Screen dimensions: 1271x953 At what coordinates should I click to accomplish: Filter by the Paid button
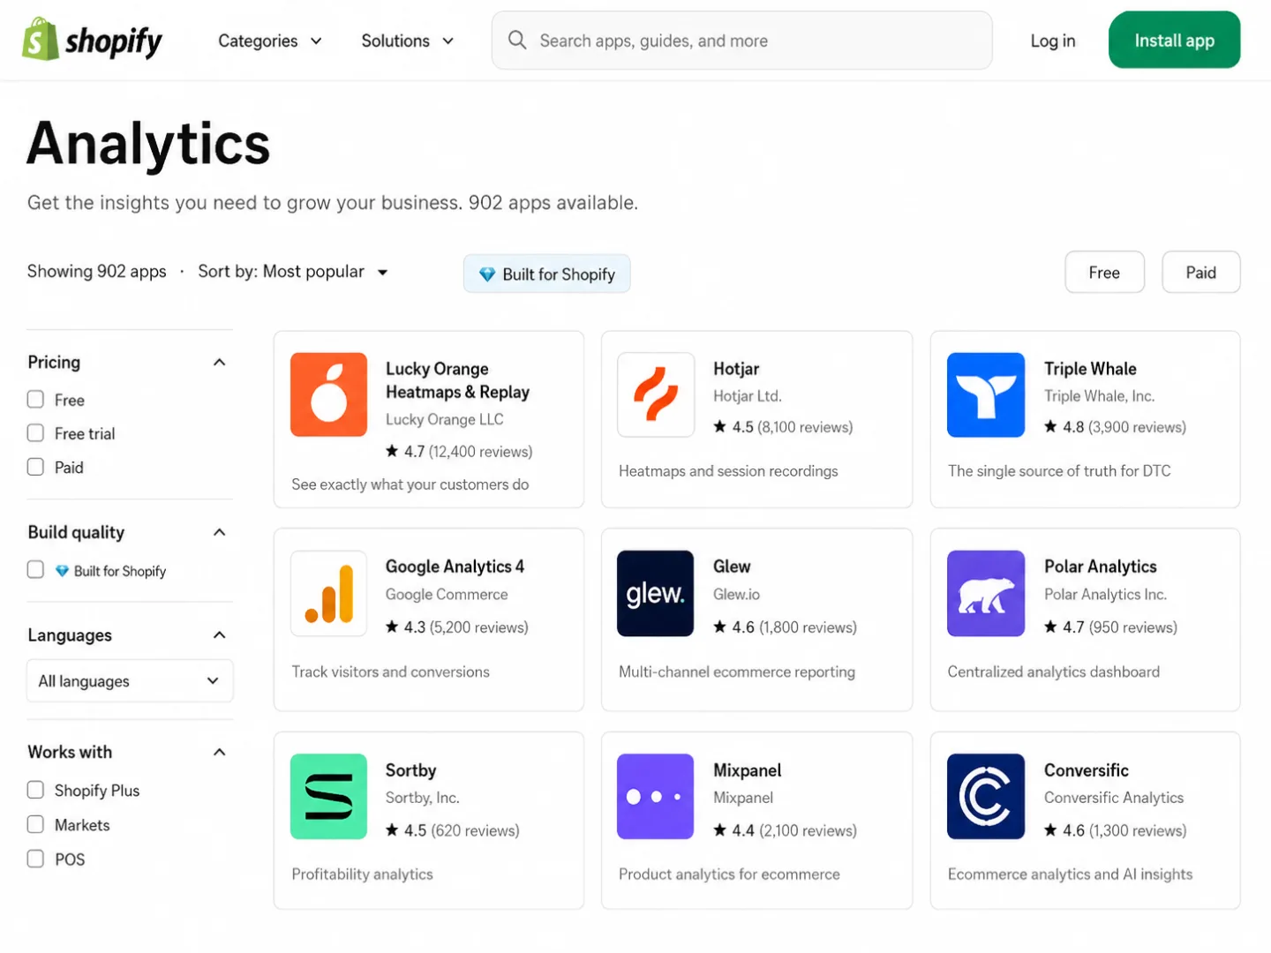coord(1200,273)
